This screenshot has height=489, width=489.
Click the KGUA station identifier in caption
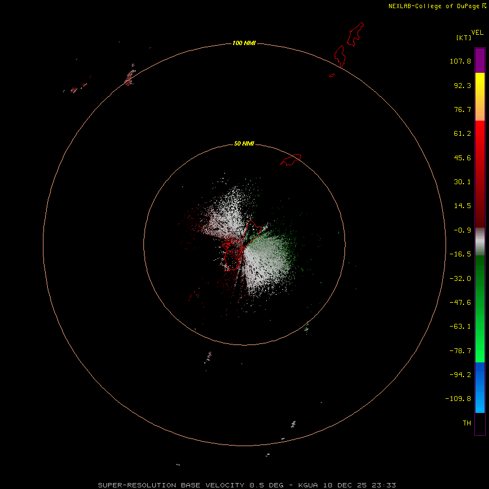(x=308, y=485)
